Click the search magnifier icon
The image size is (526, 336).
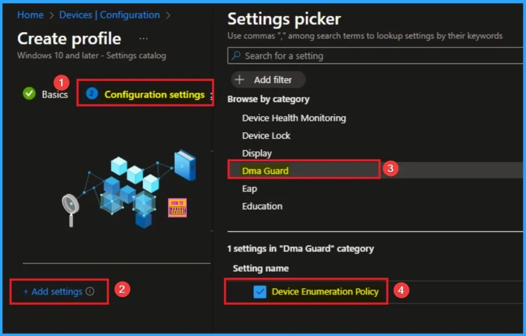[x=236, y=55]
